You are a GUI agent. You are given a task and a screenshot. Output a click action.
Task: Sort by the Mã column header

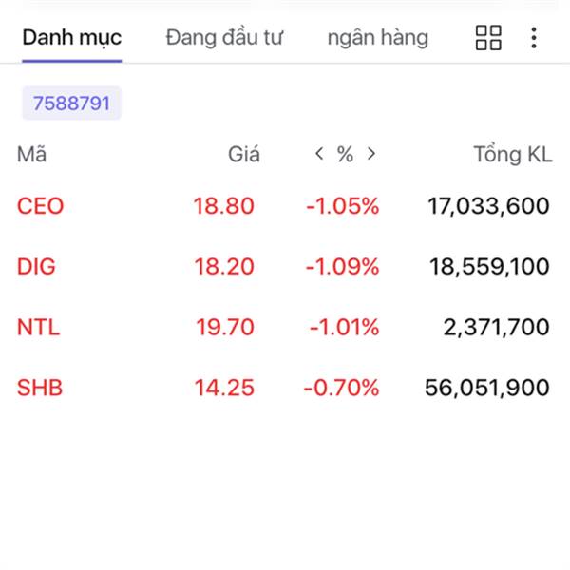pos(31,154)
